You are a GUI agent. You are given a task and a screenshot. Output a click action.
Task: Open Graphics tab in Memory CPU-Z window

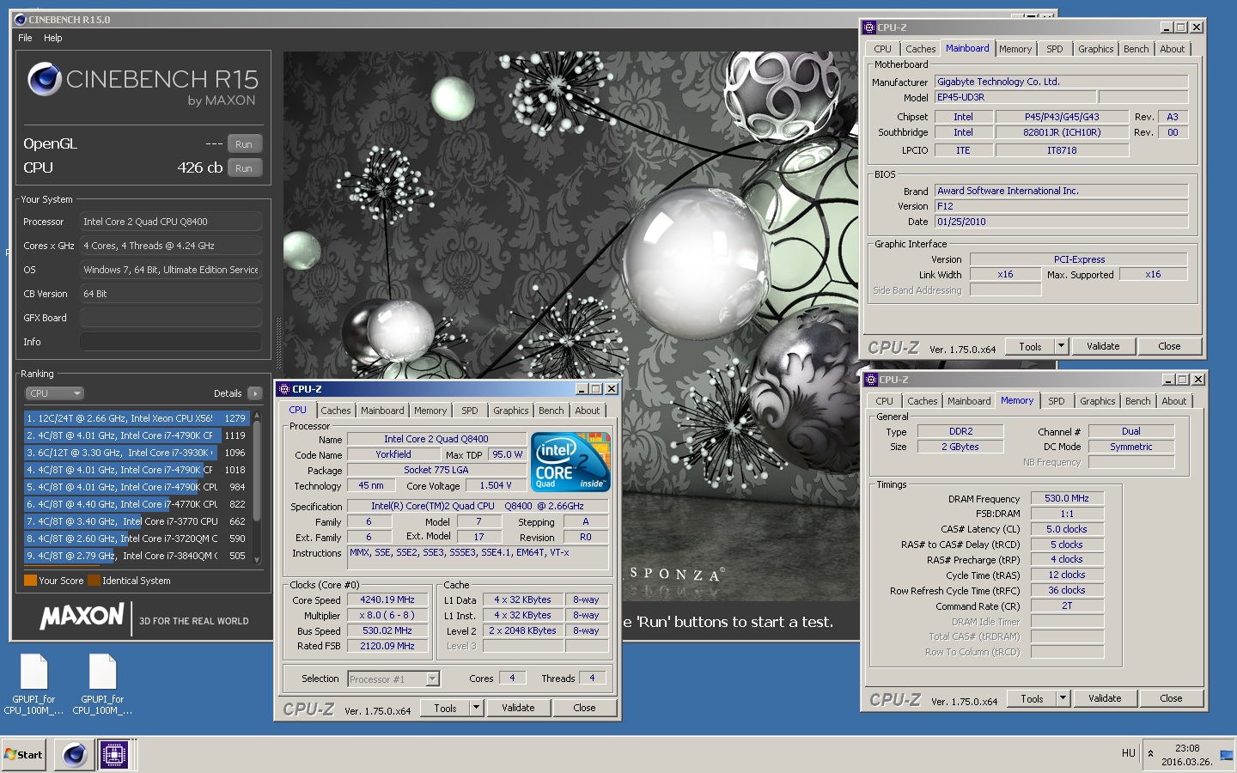click(1098, 401)
